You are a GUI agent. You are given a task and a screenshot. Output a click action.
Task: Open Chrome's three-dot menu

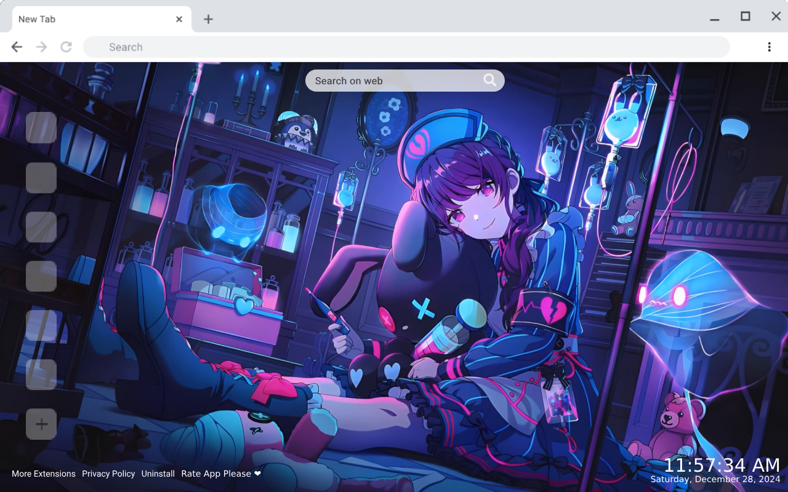(768, 47)
